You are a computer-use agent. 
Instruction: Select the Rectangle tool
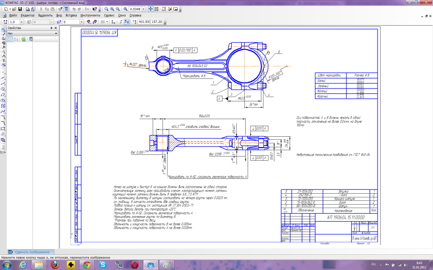(3, 129)
